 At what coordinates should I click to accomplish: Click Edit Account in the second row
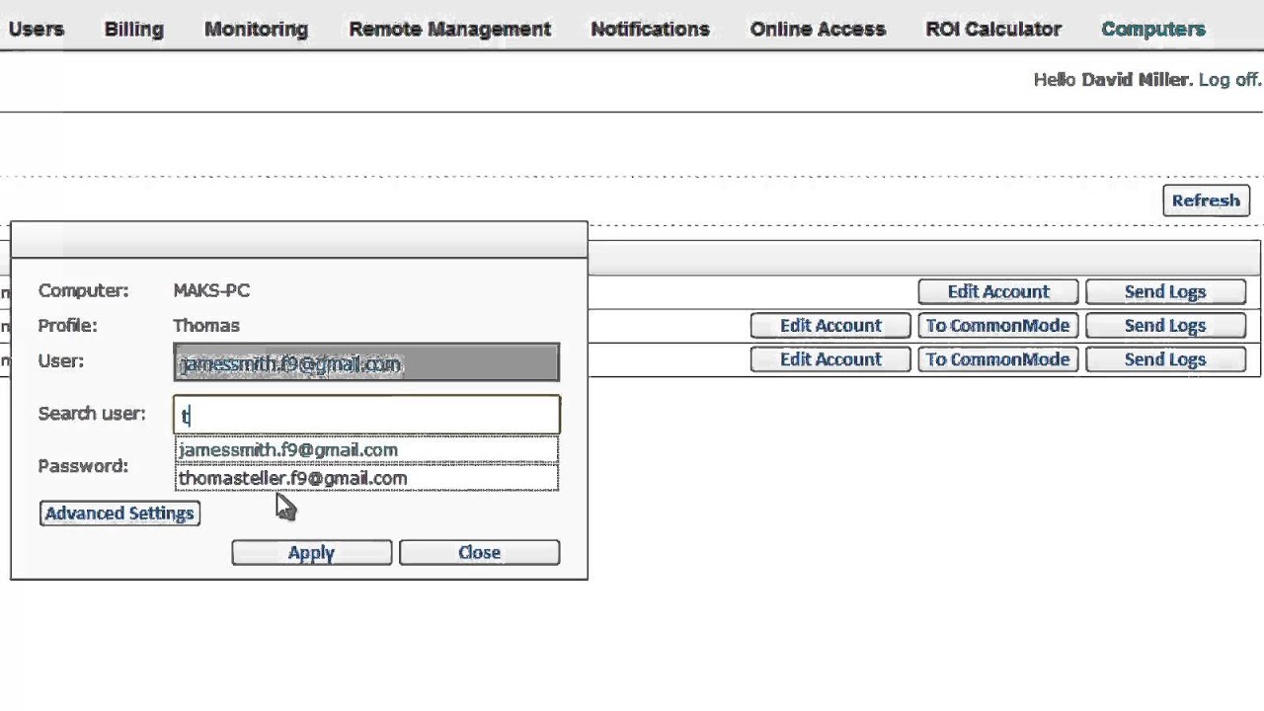pyautogui.click(x=830, y=325)
